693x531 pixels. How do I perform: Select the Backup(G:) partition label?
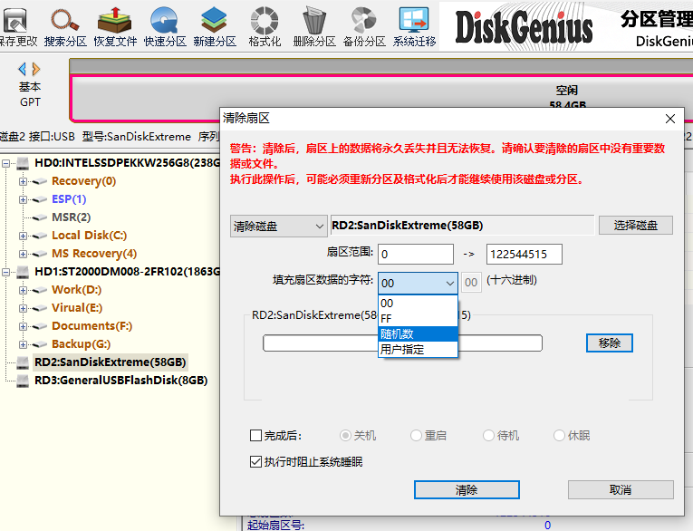[81, 344]
